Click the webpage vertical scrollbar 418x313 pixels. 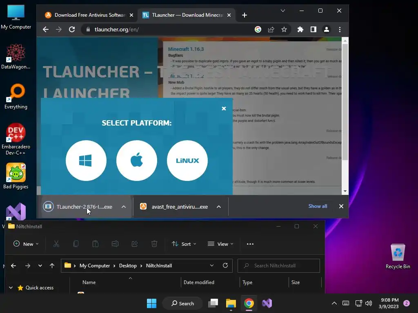(x=345, y=102)
